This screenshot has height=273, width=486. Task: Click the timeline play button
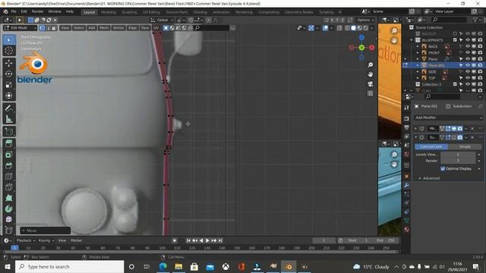(207, 240)
